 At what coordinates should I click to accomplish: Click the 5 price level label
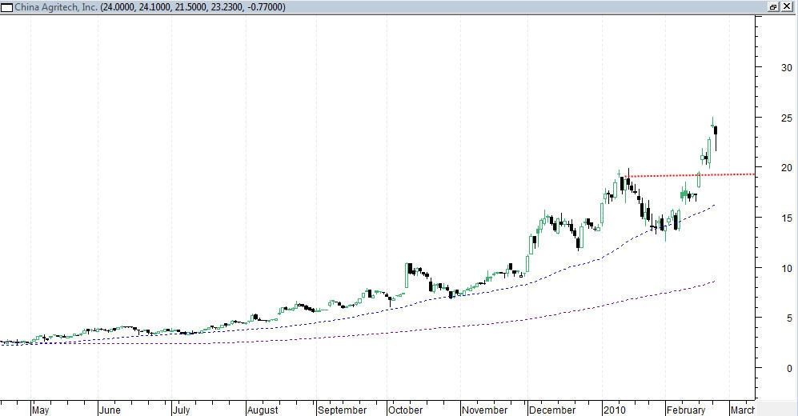pyautogui.click(x=789, y=318)
